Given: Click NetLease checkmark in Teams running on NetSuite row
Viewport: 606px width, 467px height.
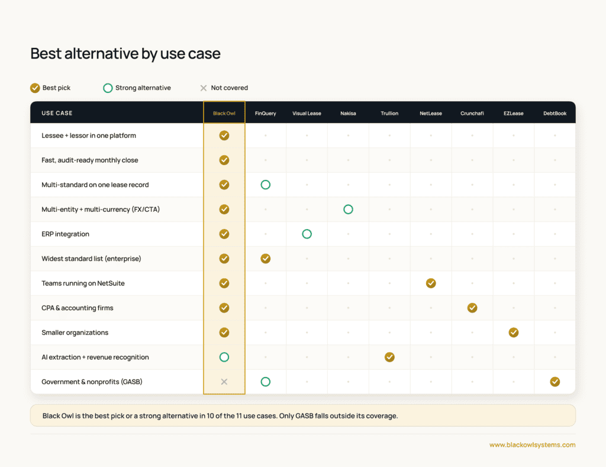Looking at the screenshot, I should [431, 284].
